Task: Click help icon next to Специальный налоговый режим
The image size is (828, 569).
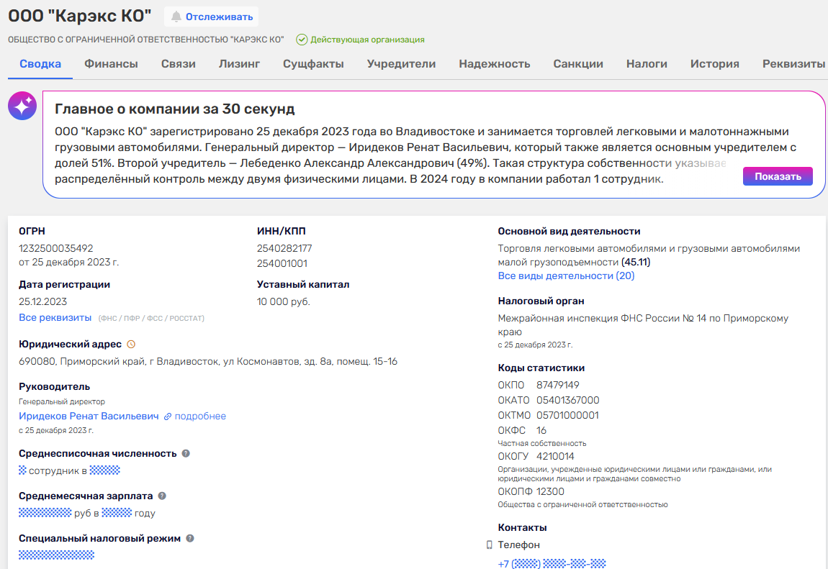Action: click(190, 538)
